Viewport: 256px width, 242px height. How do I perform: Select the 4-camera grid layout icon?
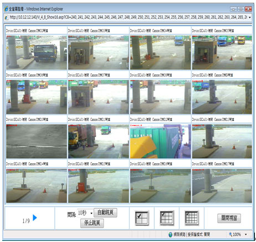pyautogui.click(x=142, y=218)
